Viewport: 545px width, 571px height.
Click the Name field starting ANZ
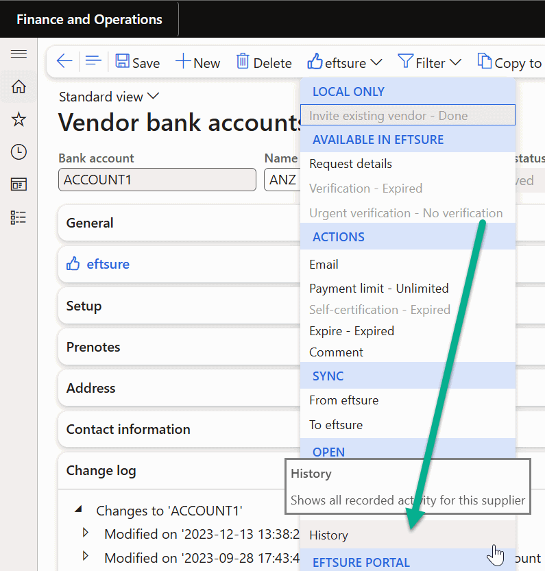[x=282, y=180]
